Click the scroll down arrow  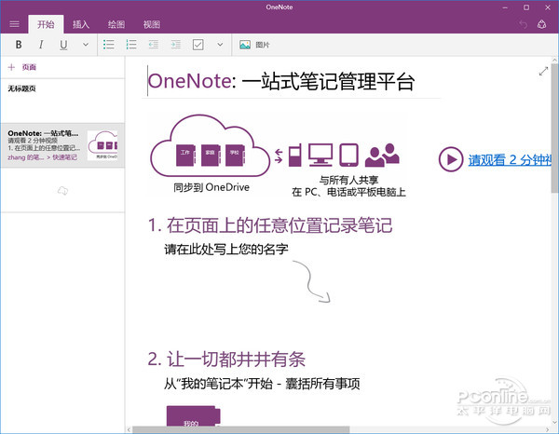click(x=554, y=423)
